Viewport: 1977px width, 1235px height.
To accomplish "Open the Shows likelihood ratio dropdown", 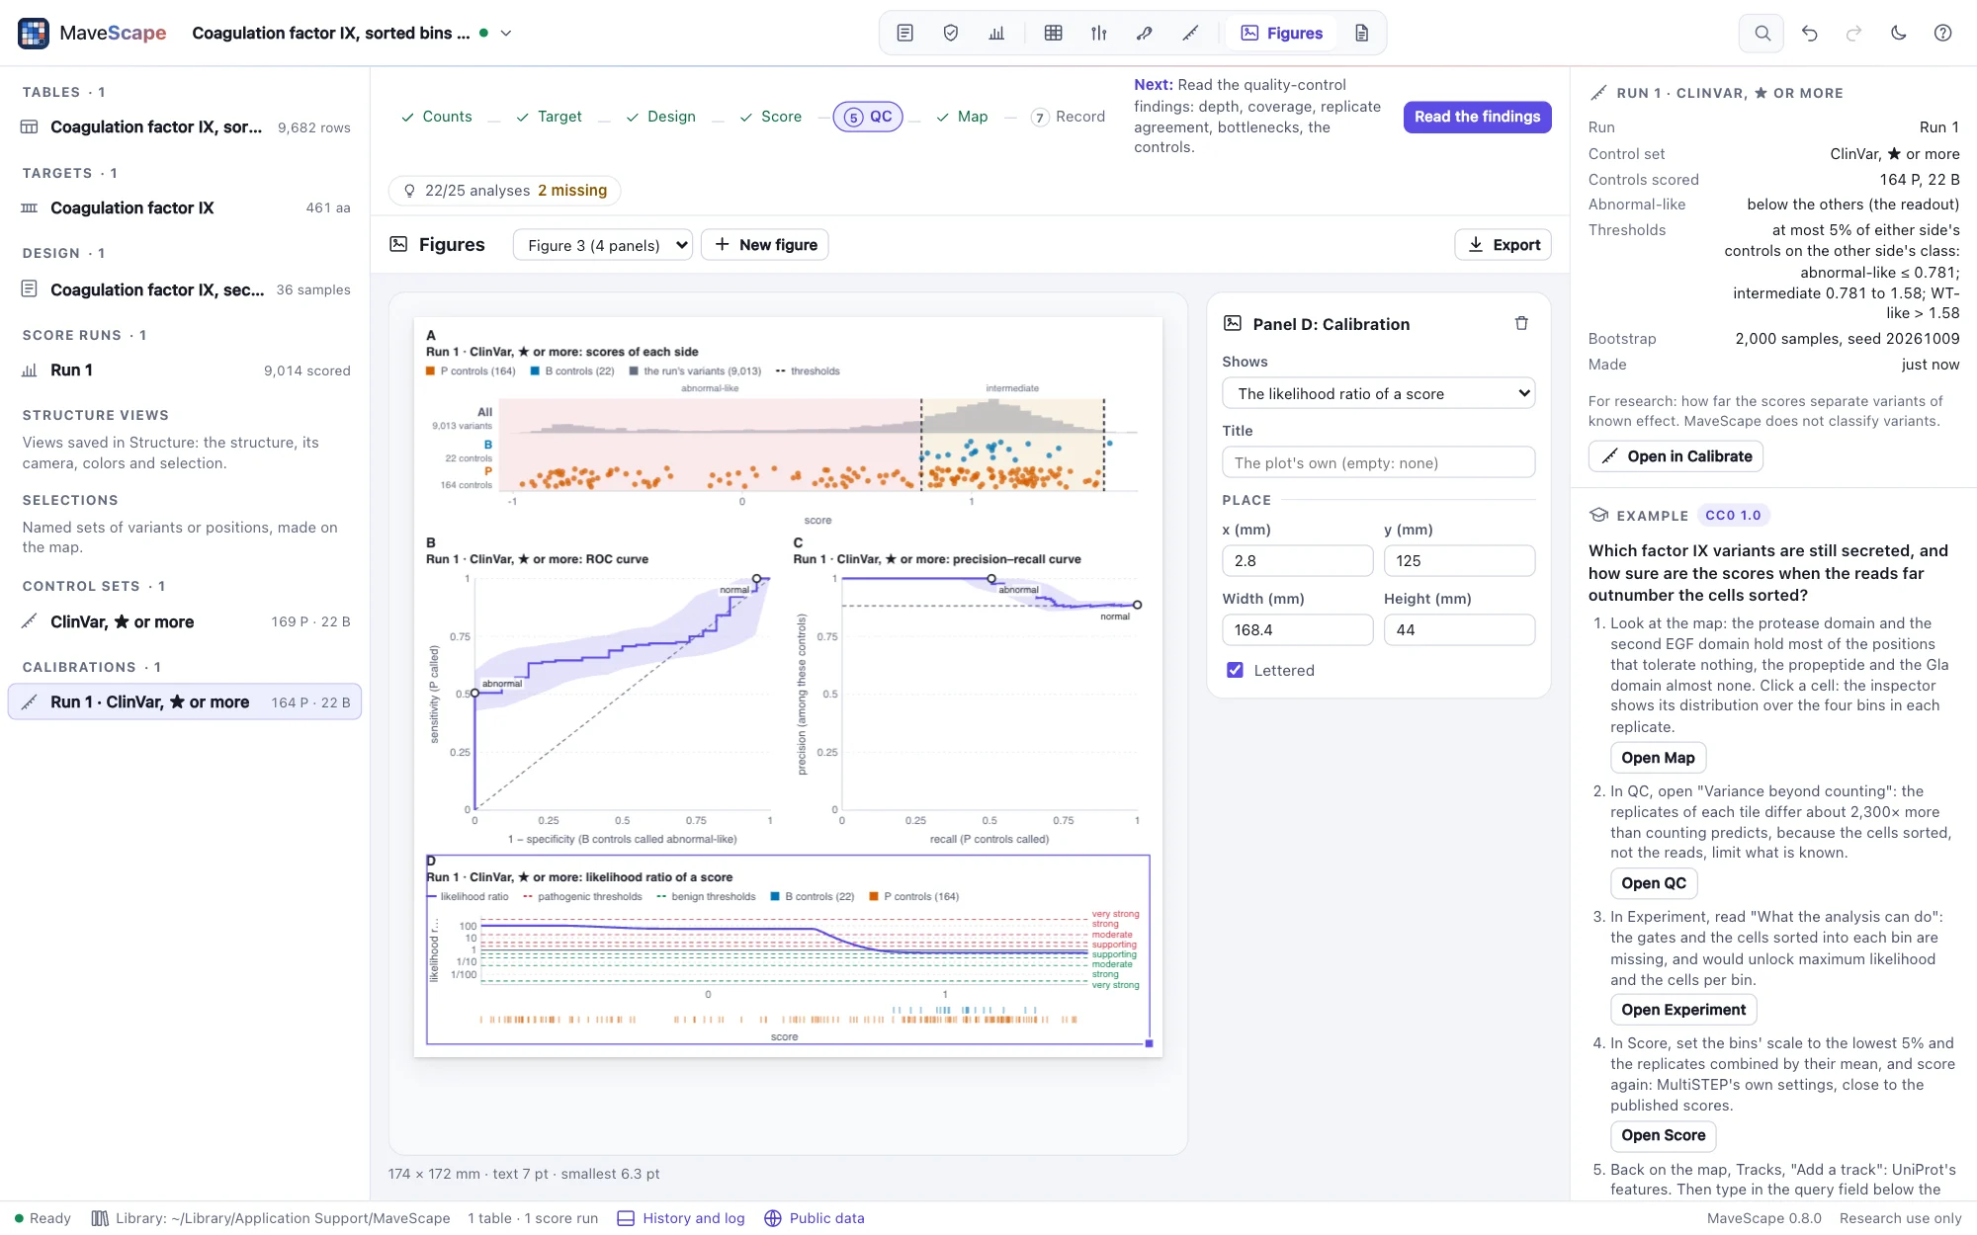I will coord(1378,393).
